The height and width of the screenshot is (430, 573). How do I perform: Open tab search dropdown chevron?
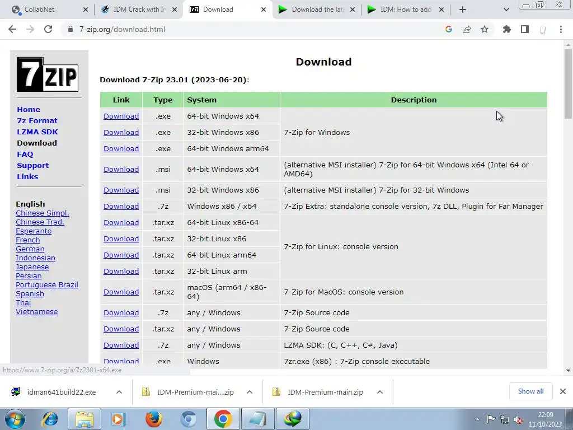click(x=506, y=10)
